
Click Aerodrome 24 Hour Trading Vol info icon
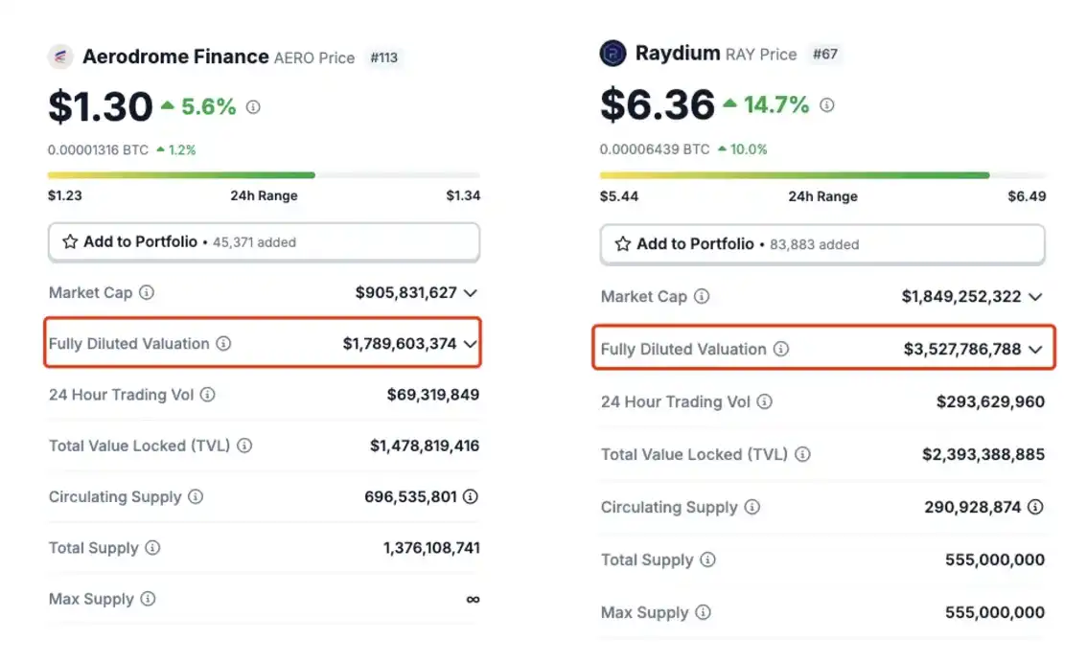click(x=208, y=394)
